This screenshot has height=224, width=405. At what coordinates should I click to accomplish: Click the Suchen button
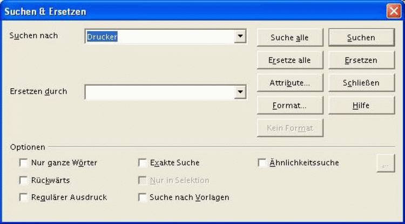tap(361, 38)
